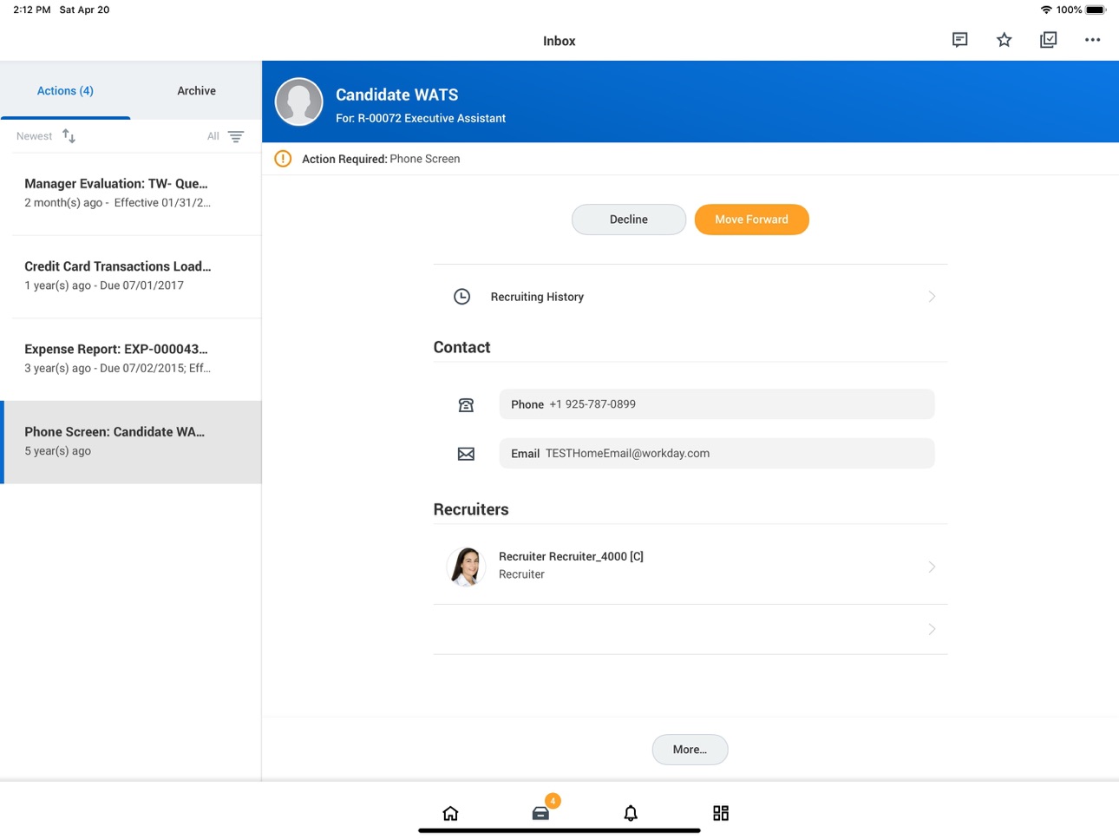
Task: Tap the Email TESTHomeEmail@workday.com field
Action: [717, 454]
